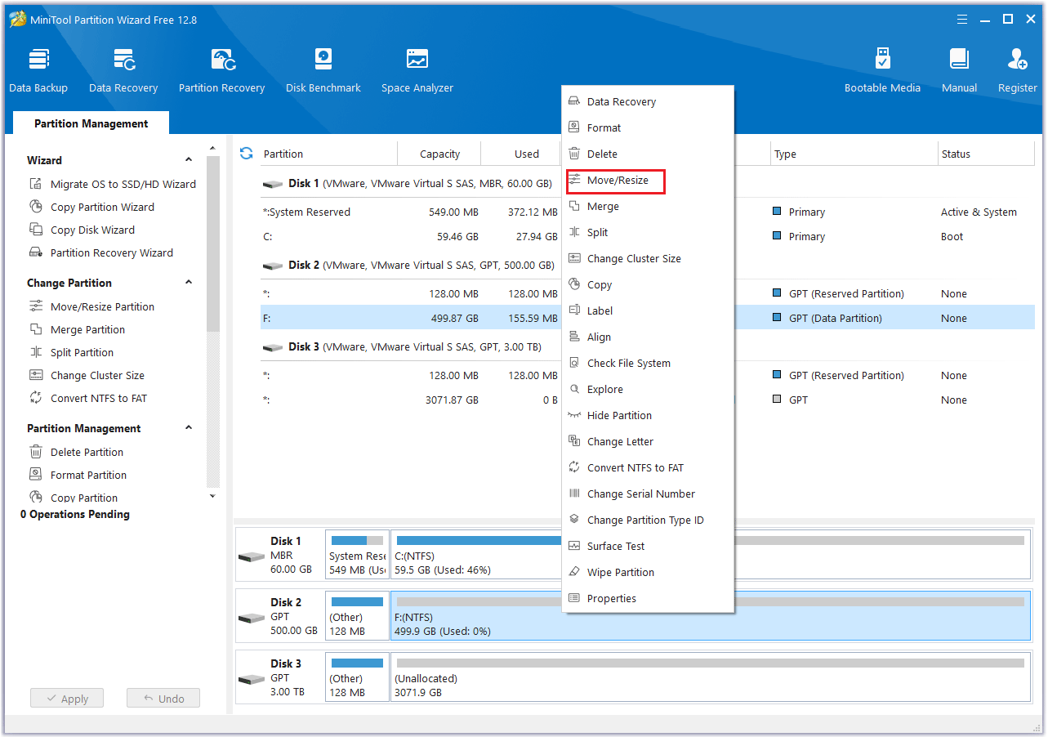Collapse the Change Partition section
Viewport: 1048px width, 737px height.
click(x=189, y=283)
